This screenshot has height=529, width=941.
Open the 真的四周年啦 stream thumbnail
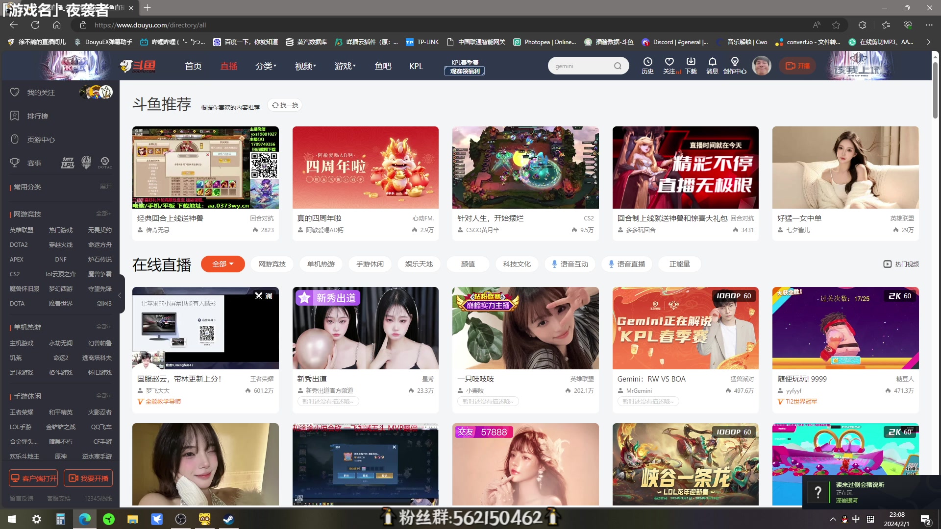coord(366,168)
